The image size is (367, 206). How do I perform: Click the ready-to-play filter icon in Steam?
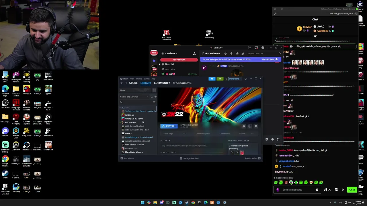coord(155,97)
